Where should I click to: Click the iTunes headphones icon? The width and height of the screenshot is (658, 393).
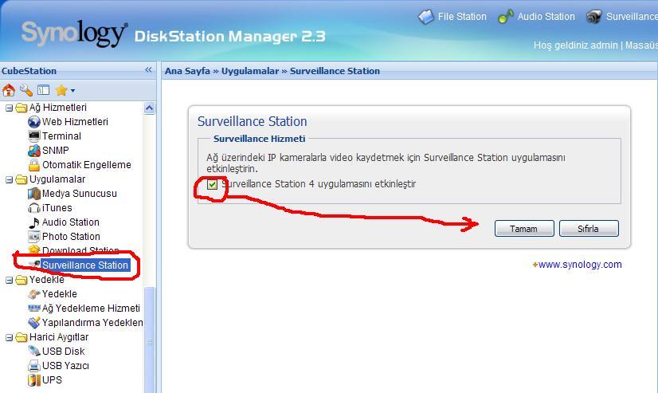tap(34, 208)
